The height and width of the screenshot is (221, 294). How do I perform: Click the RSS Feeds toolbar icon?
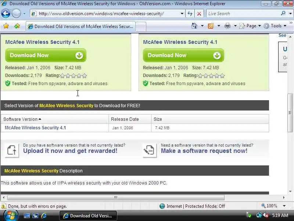point(211,26)
